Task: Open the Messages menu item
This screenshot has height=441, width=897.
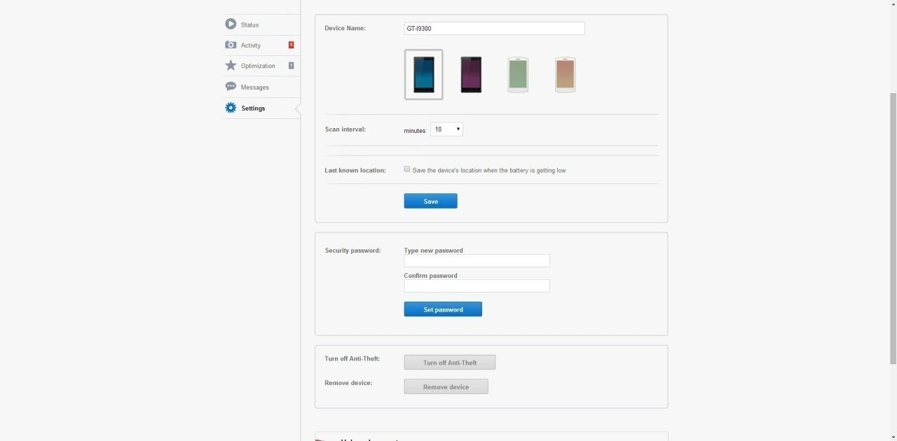Action: coord(261,87)
